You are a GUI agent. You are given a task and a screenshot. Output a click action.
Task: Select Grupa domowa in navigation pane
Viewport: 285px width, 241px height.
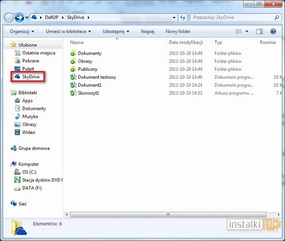point(34,148)
